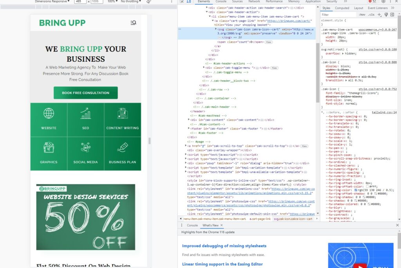The image size is (401, 268).
Task: Click the --tw-shadow-colored swatch
Action: [369, 204]
